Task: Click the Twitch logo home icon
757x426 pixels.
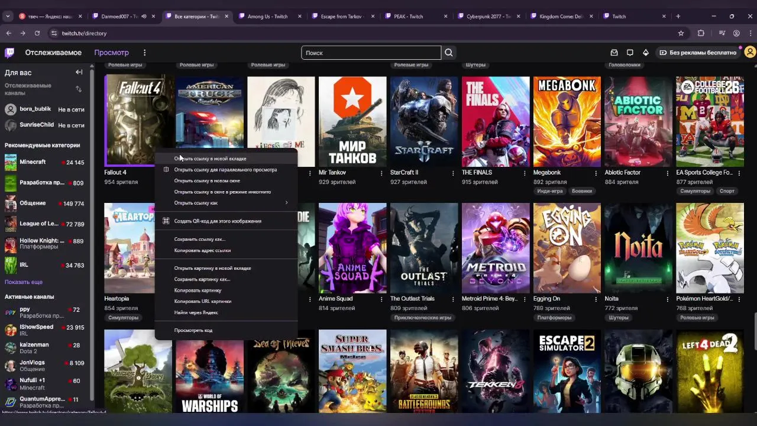Action: (9, 53)
